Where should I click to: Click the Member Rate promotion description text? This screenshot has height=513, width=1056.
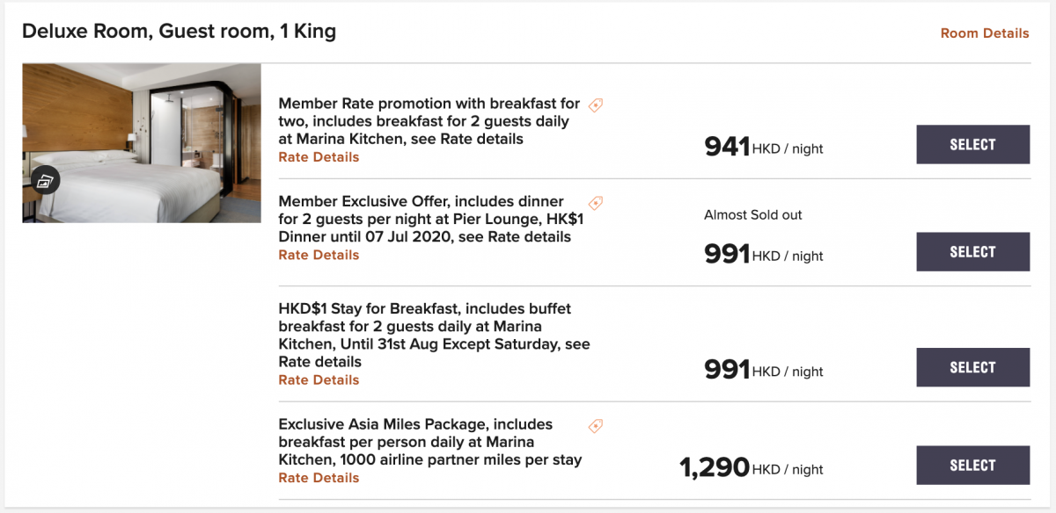(x=429, y=121)
